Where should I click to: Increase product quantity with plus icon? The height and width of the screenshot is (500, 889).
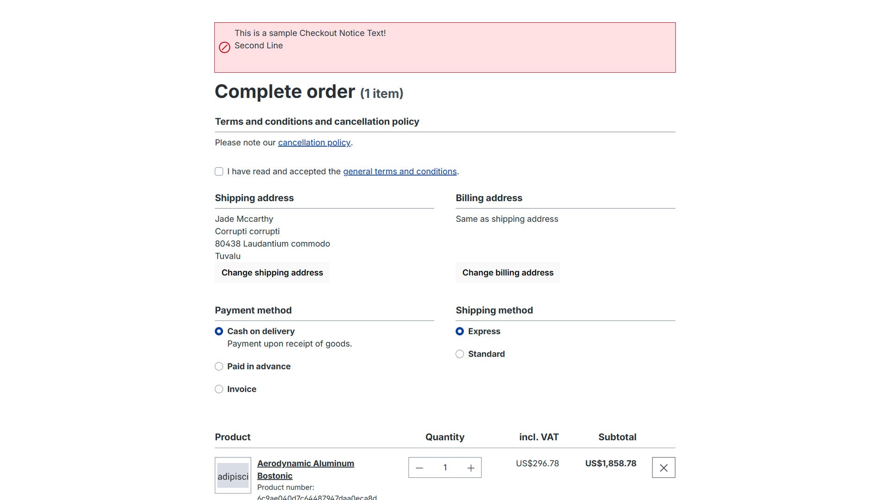click(x=471, y=468)
